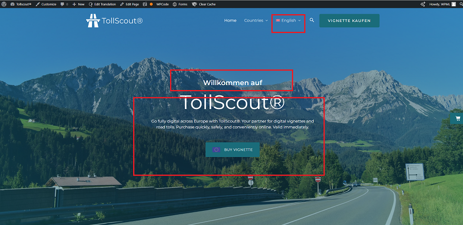This screenshot has height=225, width=463.
Task: Click the TollScout® highway logo
Action: click(114, 21)
